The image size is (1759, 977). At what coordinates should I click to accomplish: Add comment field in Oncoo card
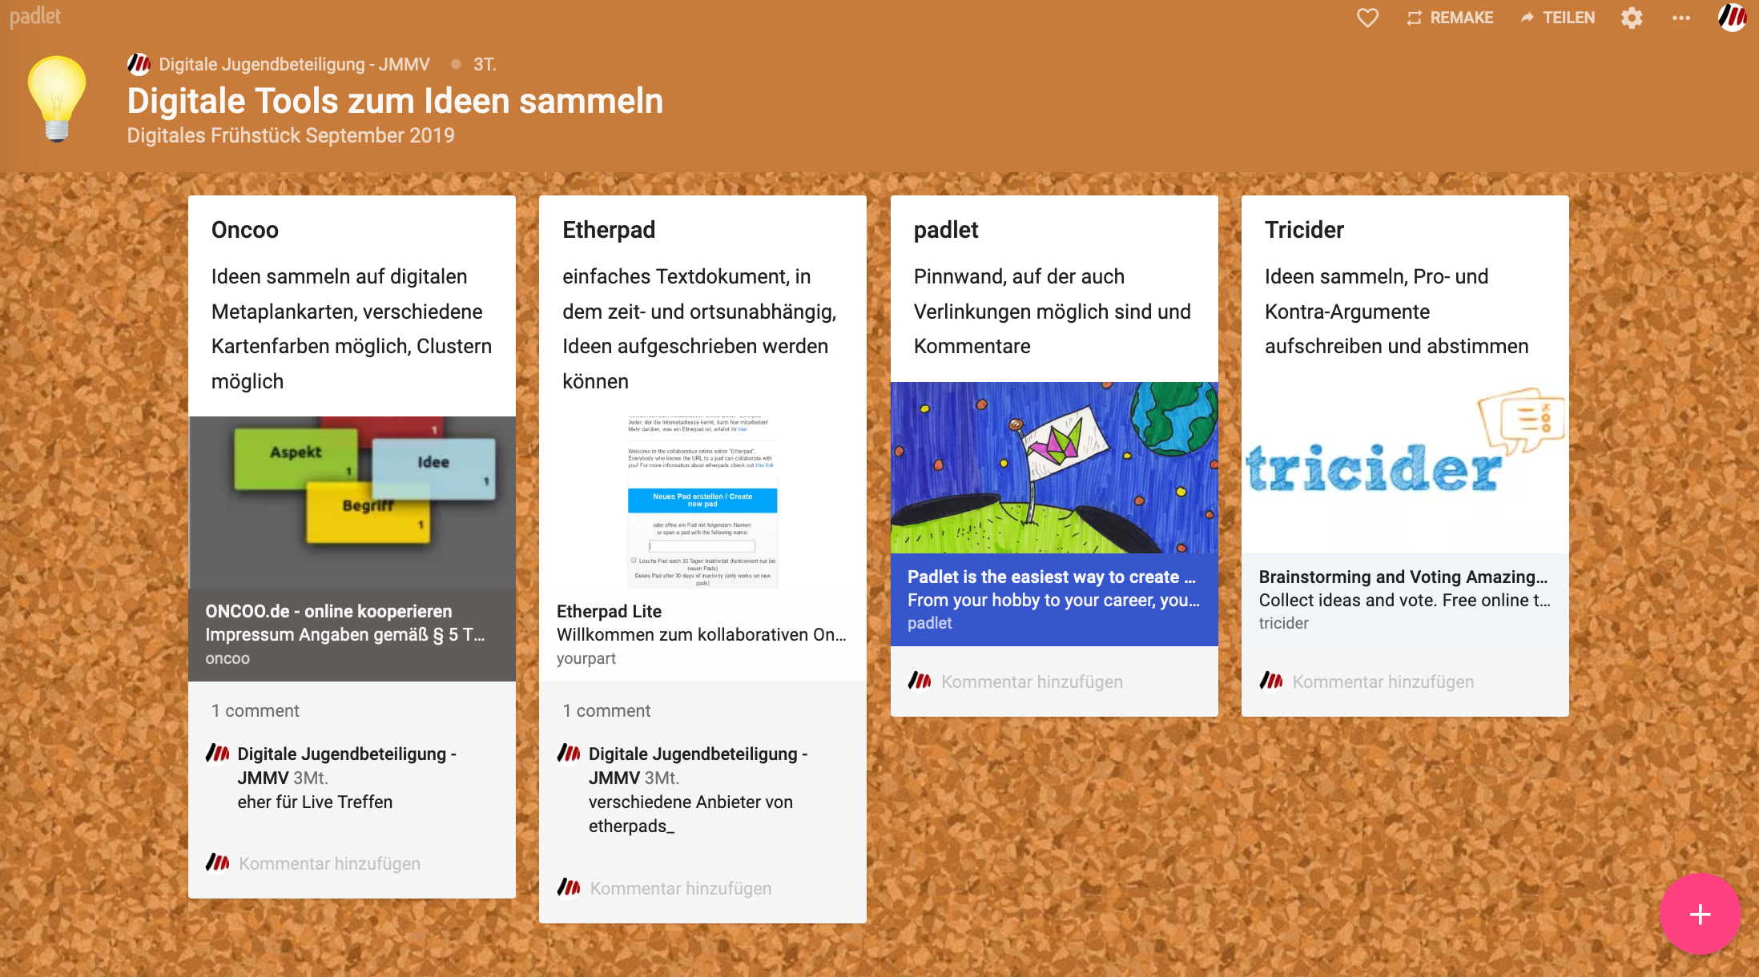329,863
